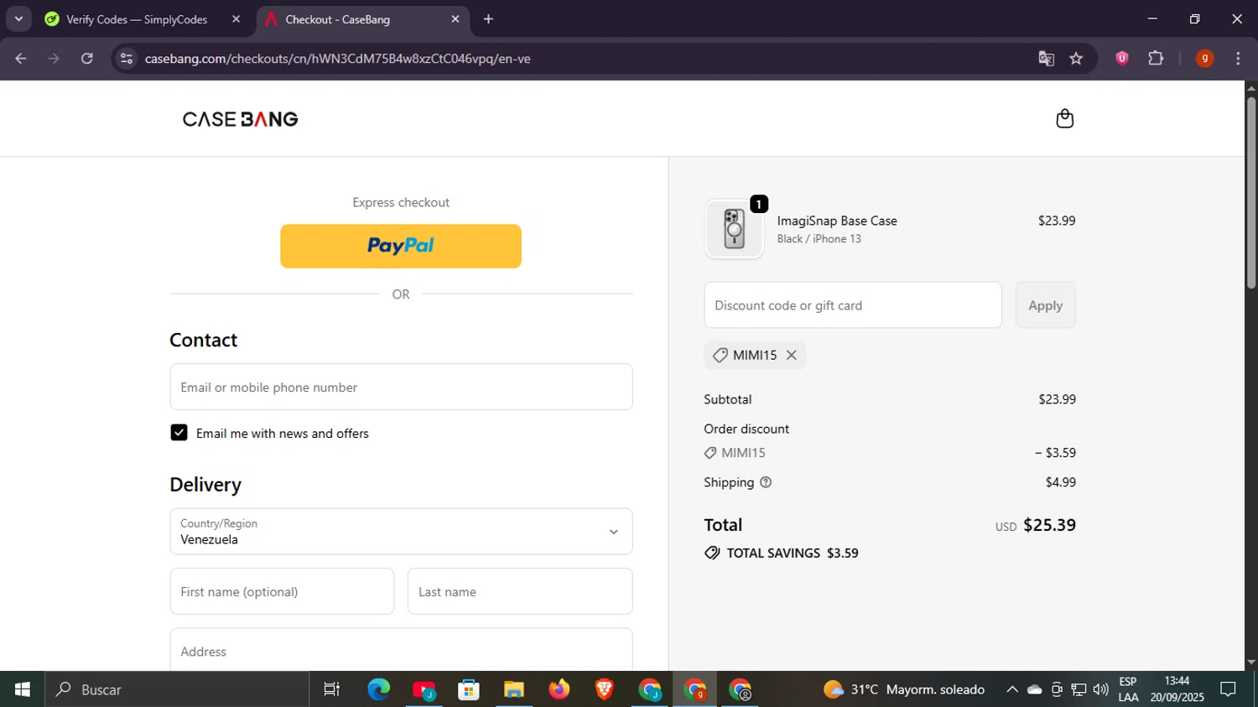Open the shopping bag cart icon
Image resolution: width=1258 pixels, height=707 pixels.
pos(1064,118)
